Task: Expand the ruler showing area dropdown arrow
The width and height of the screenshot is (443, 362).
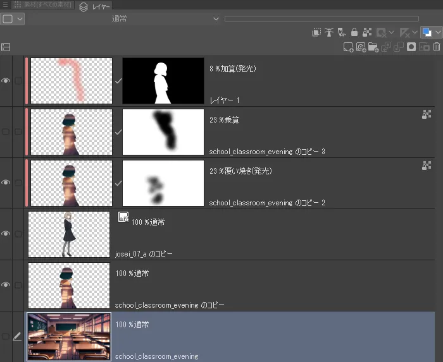Action: click(x=415, y=32)
